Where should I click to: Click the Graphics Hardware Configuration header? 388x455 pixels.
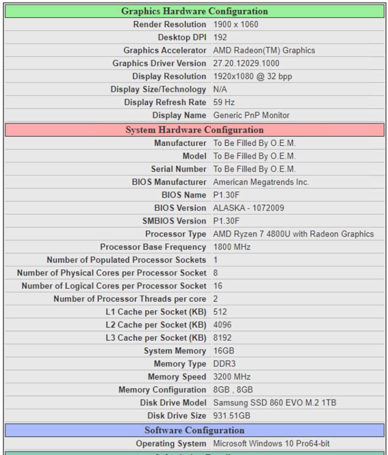tap(195, 11)
